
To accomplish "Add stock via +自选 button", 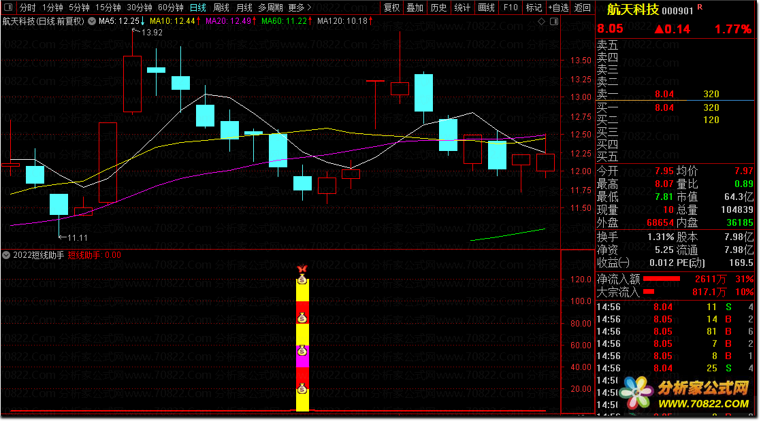I will [558, 7].
